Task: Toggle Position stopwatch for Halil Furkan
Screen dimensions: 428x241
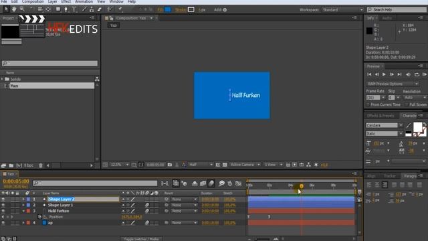Action: coord(39,217)
